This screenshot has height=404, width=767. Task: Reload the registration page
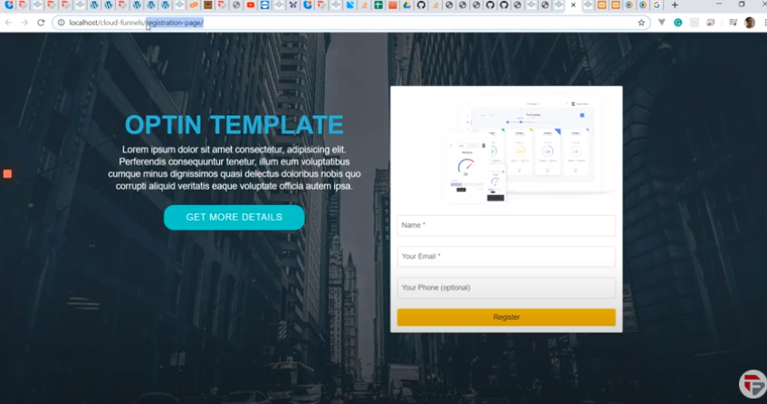(41, 23)
